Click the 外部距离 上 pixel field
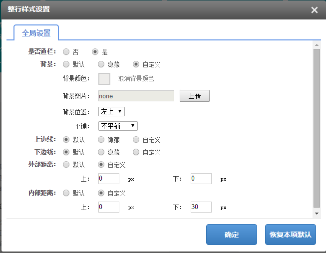The height and width of the screenshot is (253, 326). click(109, 179)
